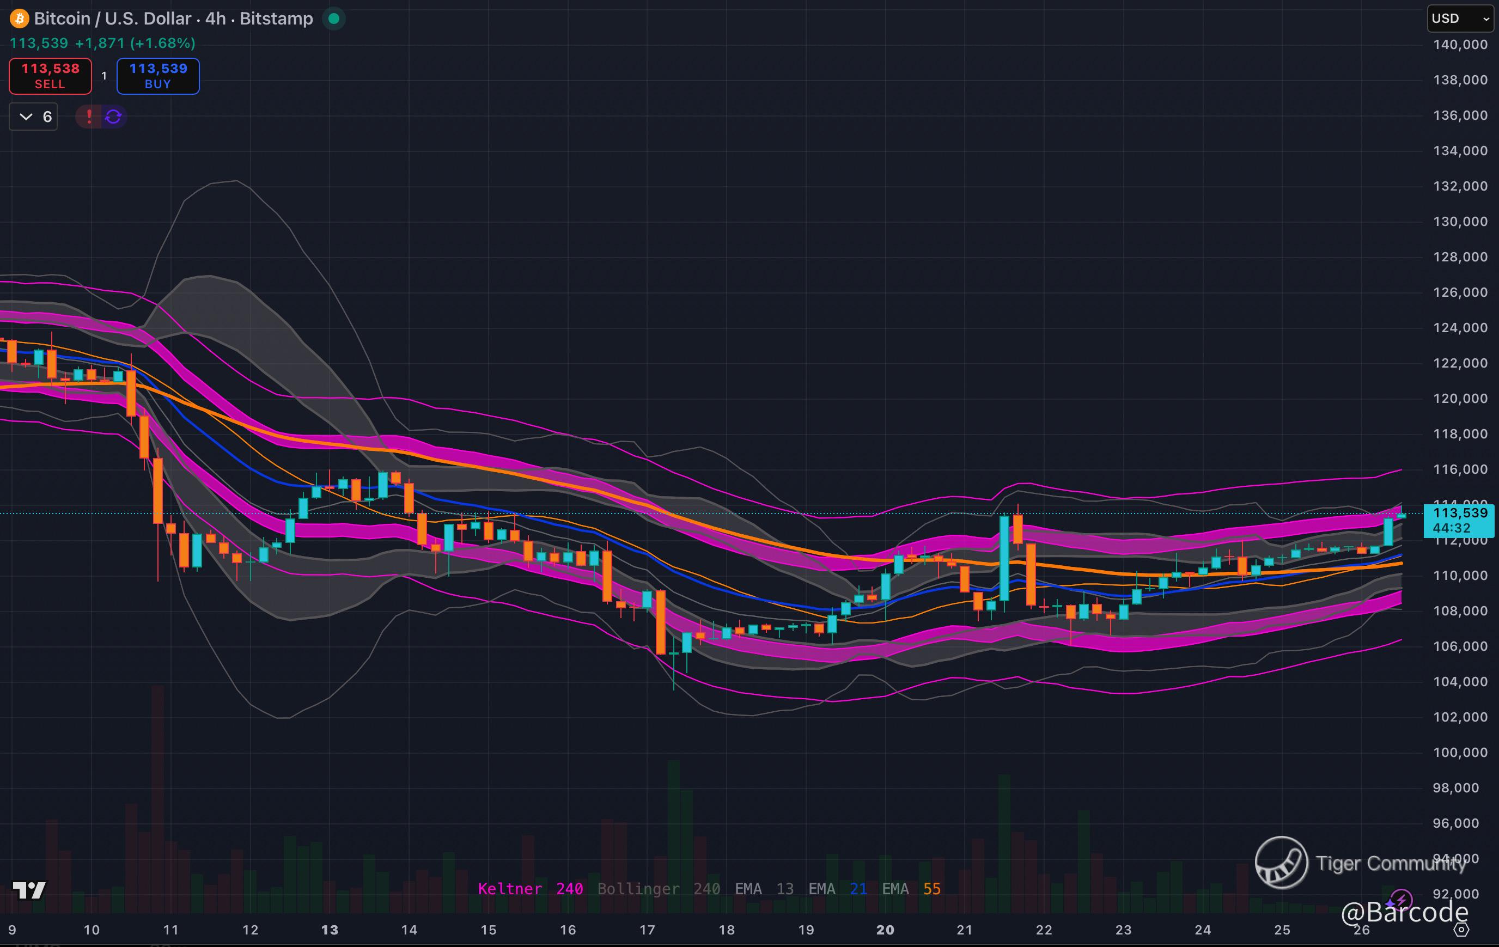This screenshot has height=947, width=1499.
Task: Click the Keltner 240 indicator label
Action: [x=531, y=889]
